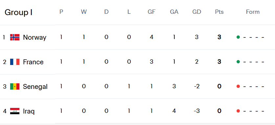
Task: Click the Pts column header
Action: [219, 12]
